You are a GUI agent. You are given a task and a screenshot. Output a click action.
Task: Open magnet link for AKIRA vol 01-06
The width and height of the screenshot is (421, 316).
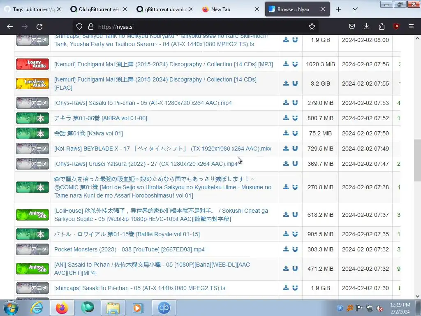pos(295,118)
